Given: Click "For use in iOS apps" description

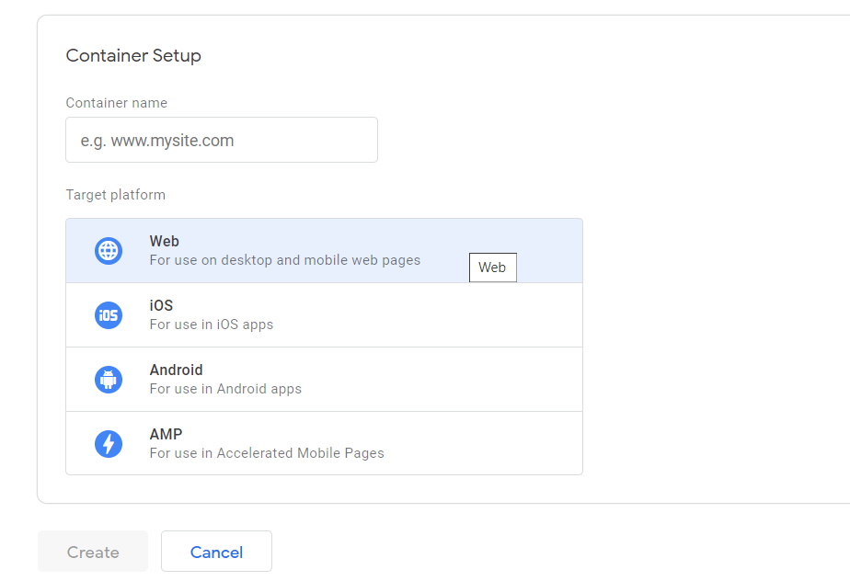Looking at the screenshot, I should pyautogui.click(x=211, y=325).
